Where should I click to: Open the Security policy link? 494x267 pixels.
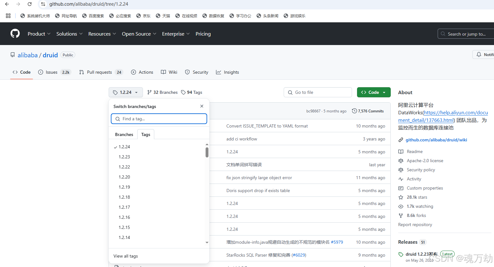pyautogui.click(x=421, y=170)
